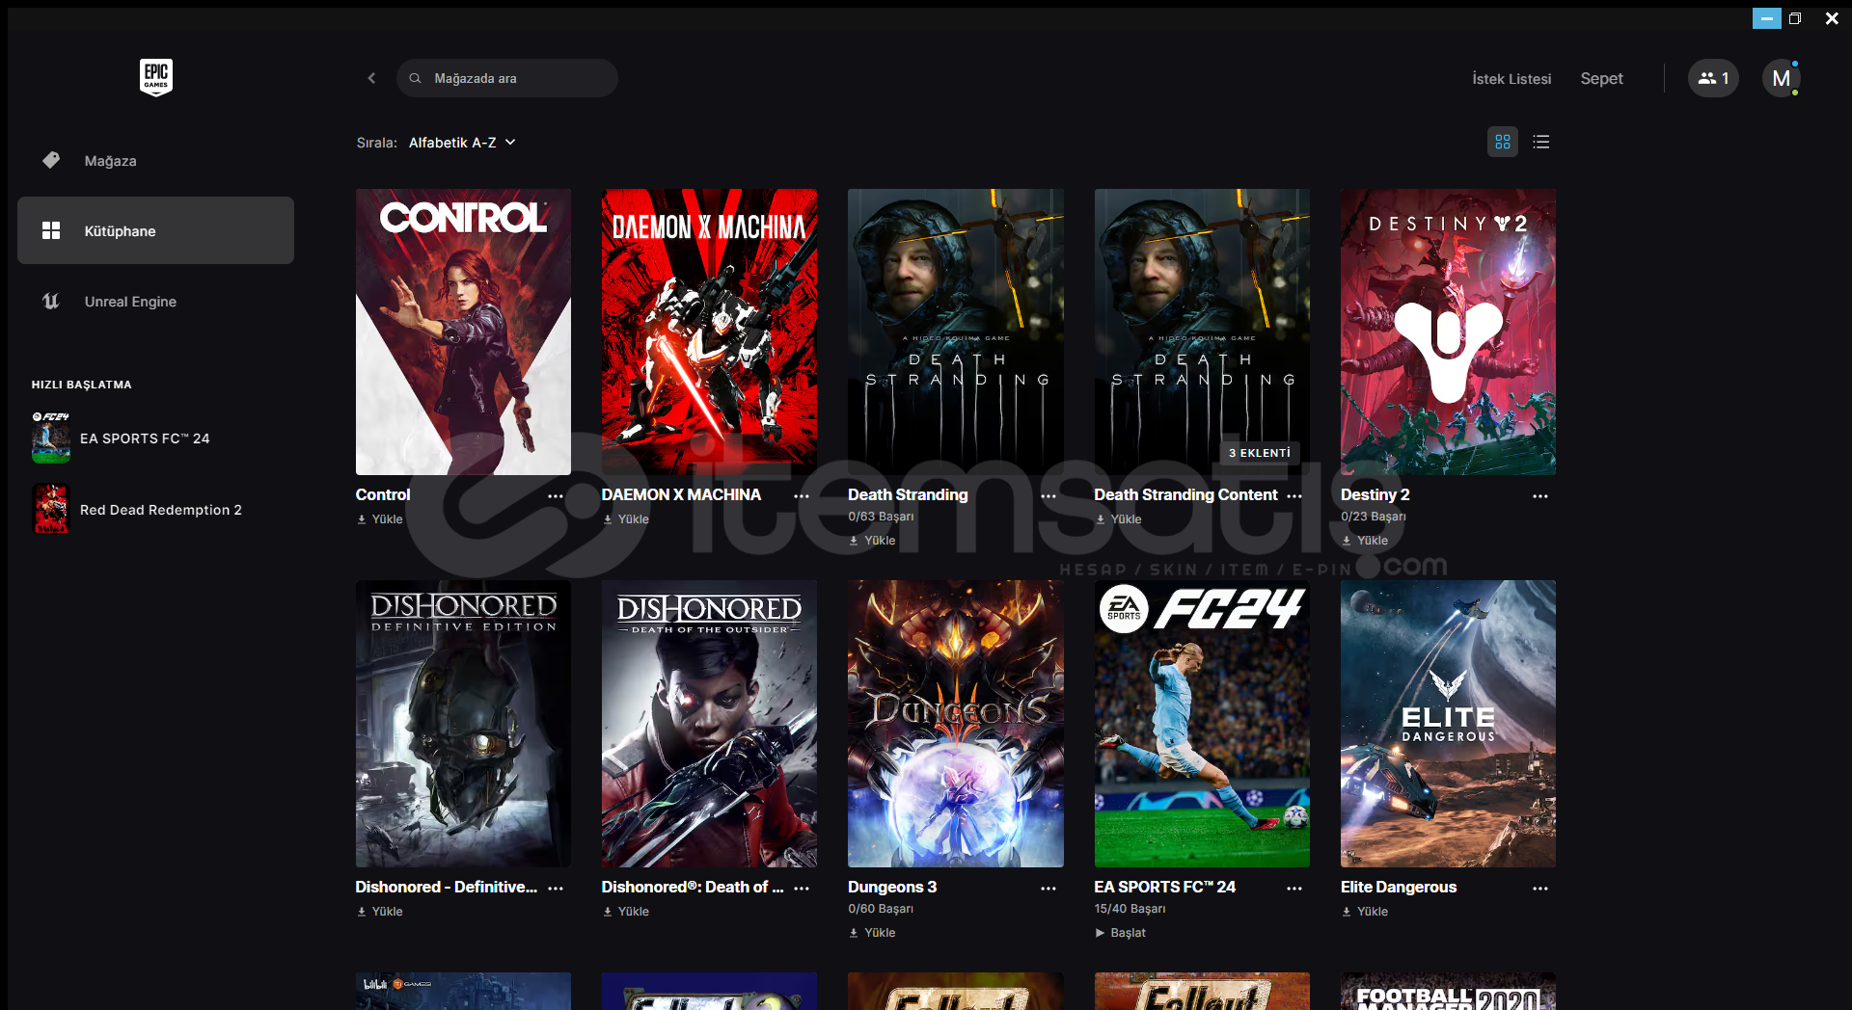This screenshot has width=1852, height=1010.
Task: Click the Red Dead Redemption 2 quick launch thumbnail
Action: pyautogui.click(x=51, y=509)
